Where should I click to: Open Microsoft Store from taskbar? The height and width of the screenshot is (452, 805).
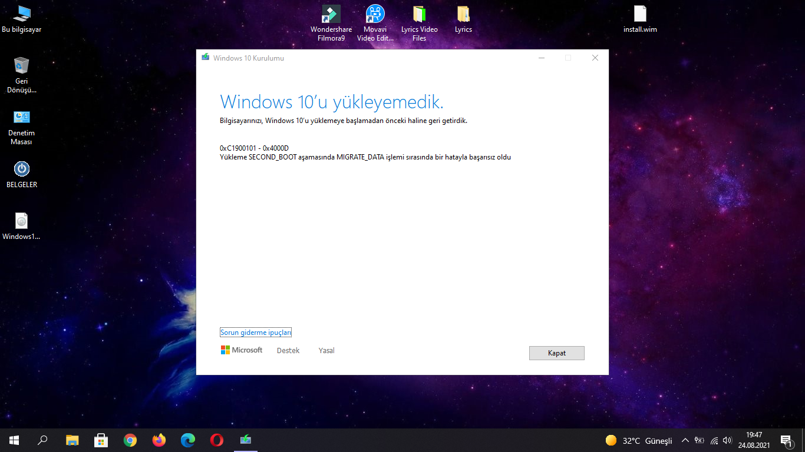(x=101, y=440)
